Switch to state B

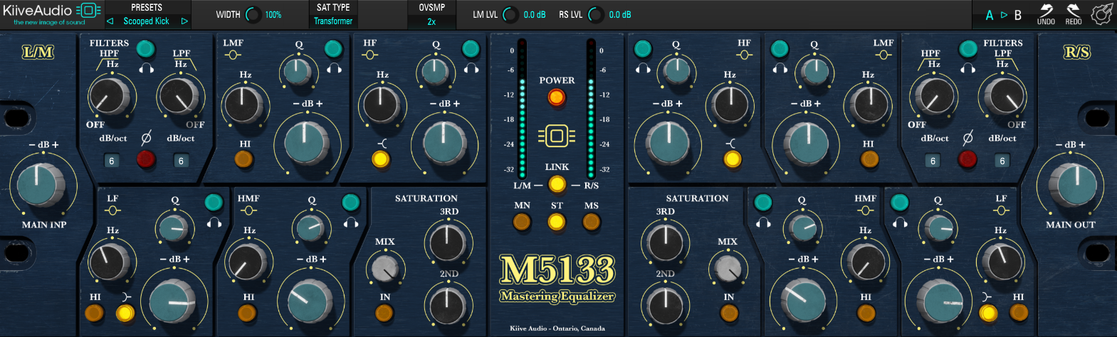[1018, 15]
